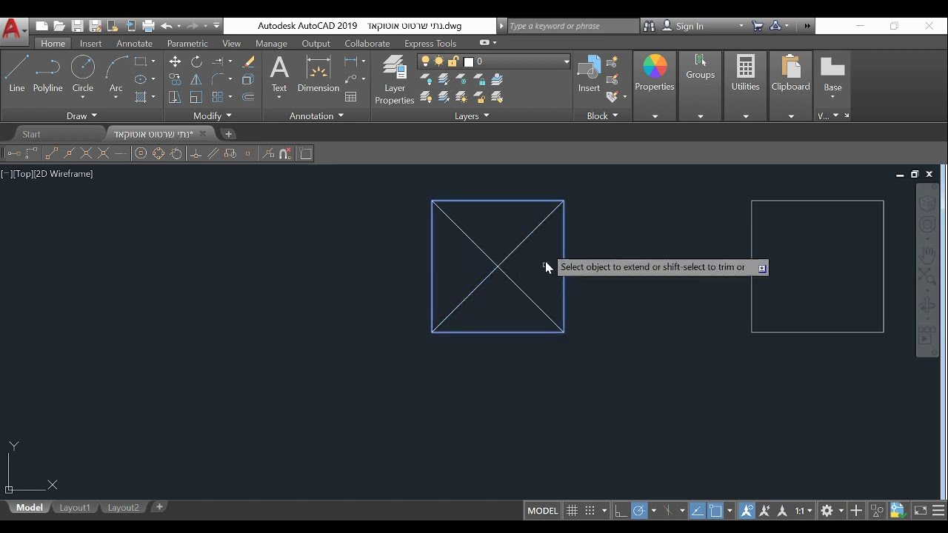Toggle Ortho mode in status bar

pos(621,511)
